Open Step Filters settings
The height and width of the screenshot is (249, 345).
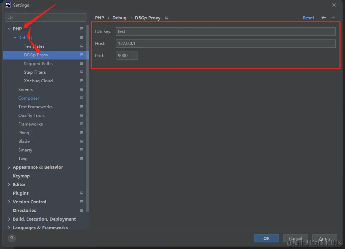pyautogui.click(x=35, y=72)
